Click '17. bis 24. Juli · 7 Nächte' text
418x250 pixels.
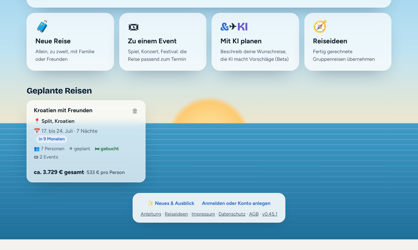click(69, 131)
